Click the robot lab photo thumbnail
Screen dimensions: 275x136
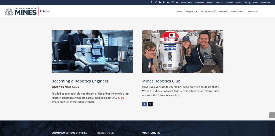pyautogui.click(x=92, y=51)
